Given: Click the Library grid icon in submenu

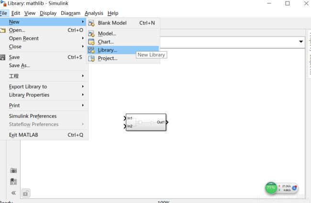Looking at the screenshot, I should (91, 50).
